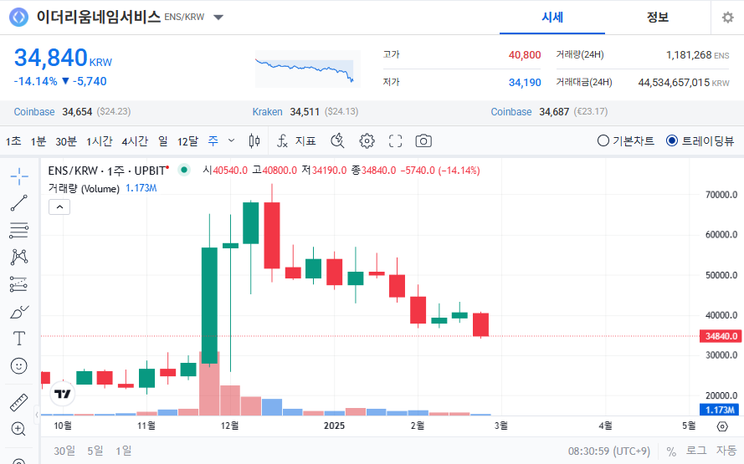
Task: Set the range to 30일
Action: (x=64, y=451)
